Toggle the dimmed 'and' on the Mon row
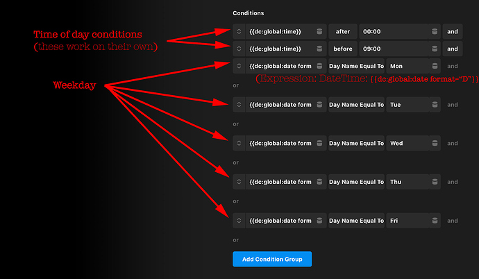Screen dimensions: 479x279 (x=452, y=66)
